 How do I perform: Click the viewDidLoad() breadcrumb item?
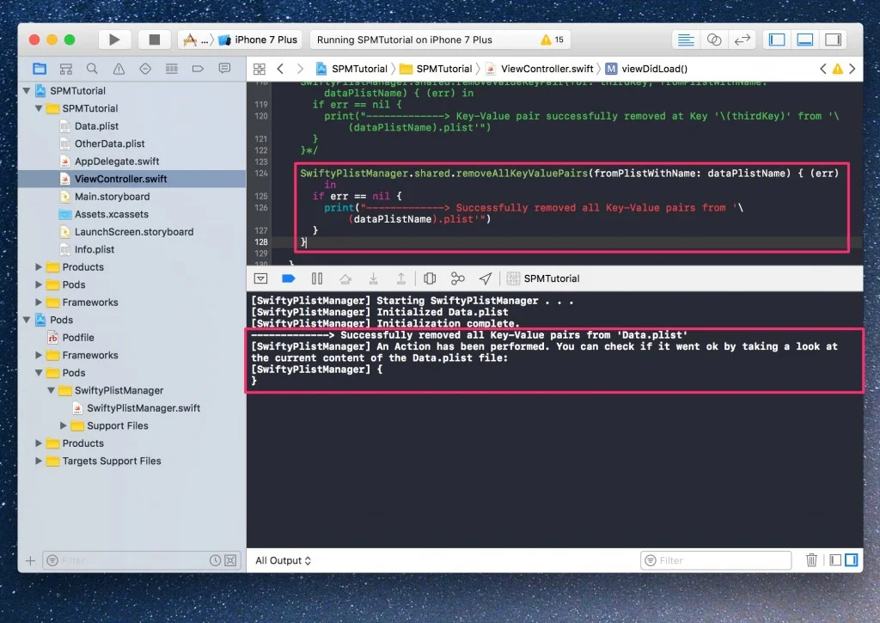click(646, 69)
